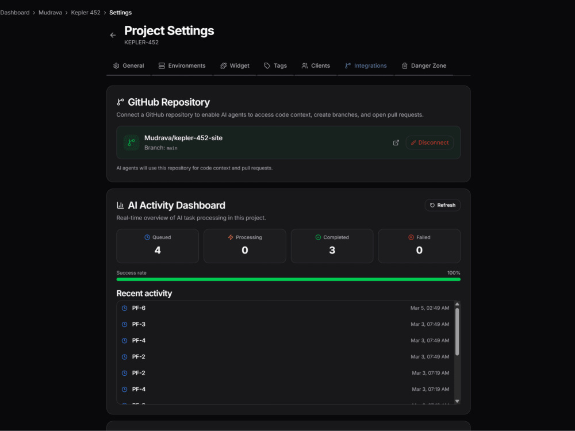
Task: Select the PF-3 activity row text
Action: click(139, 324)
